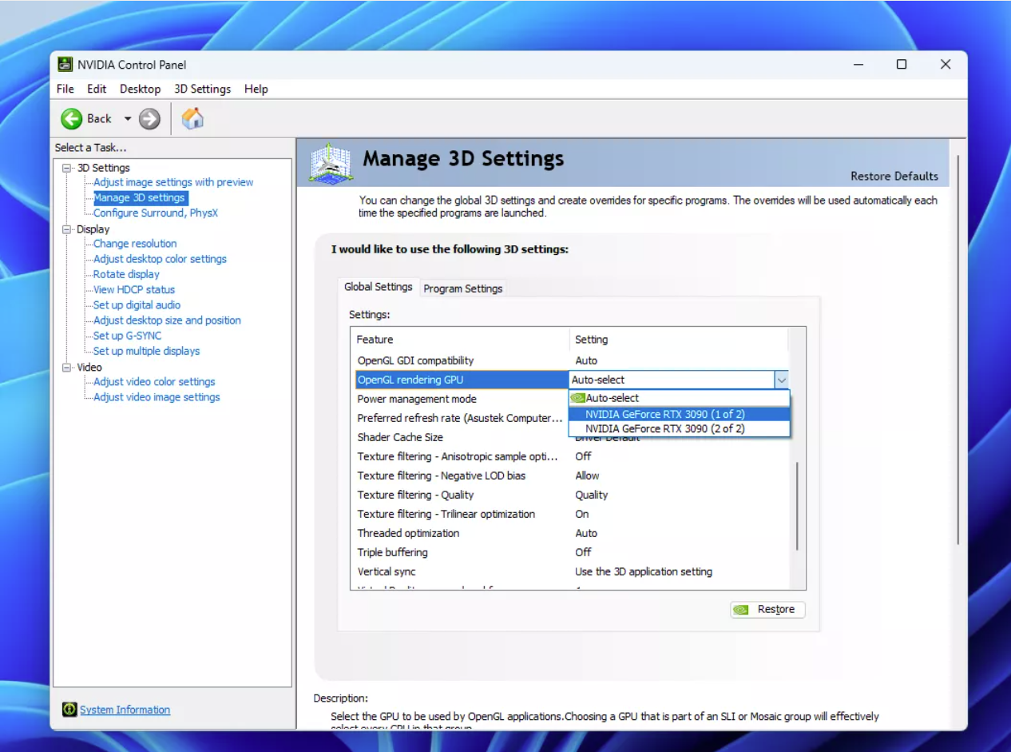Collapse the 3D Settings tree node
1011x752 pixels.
coord(67,168)
